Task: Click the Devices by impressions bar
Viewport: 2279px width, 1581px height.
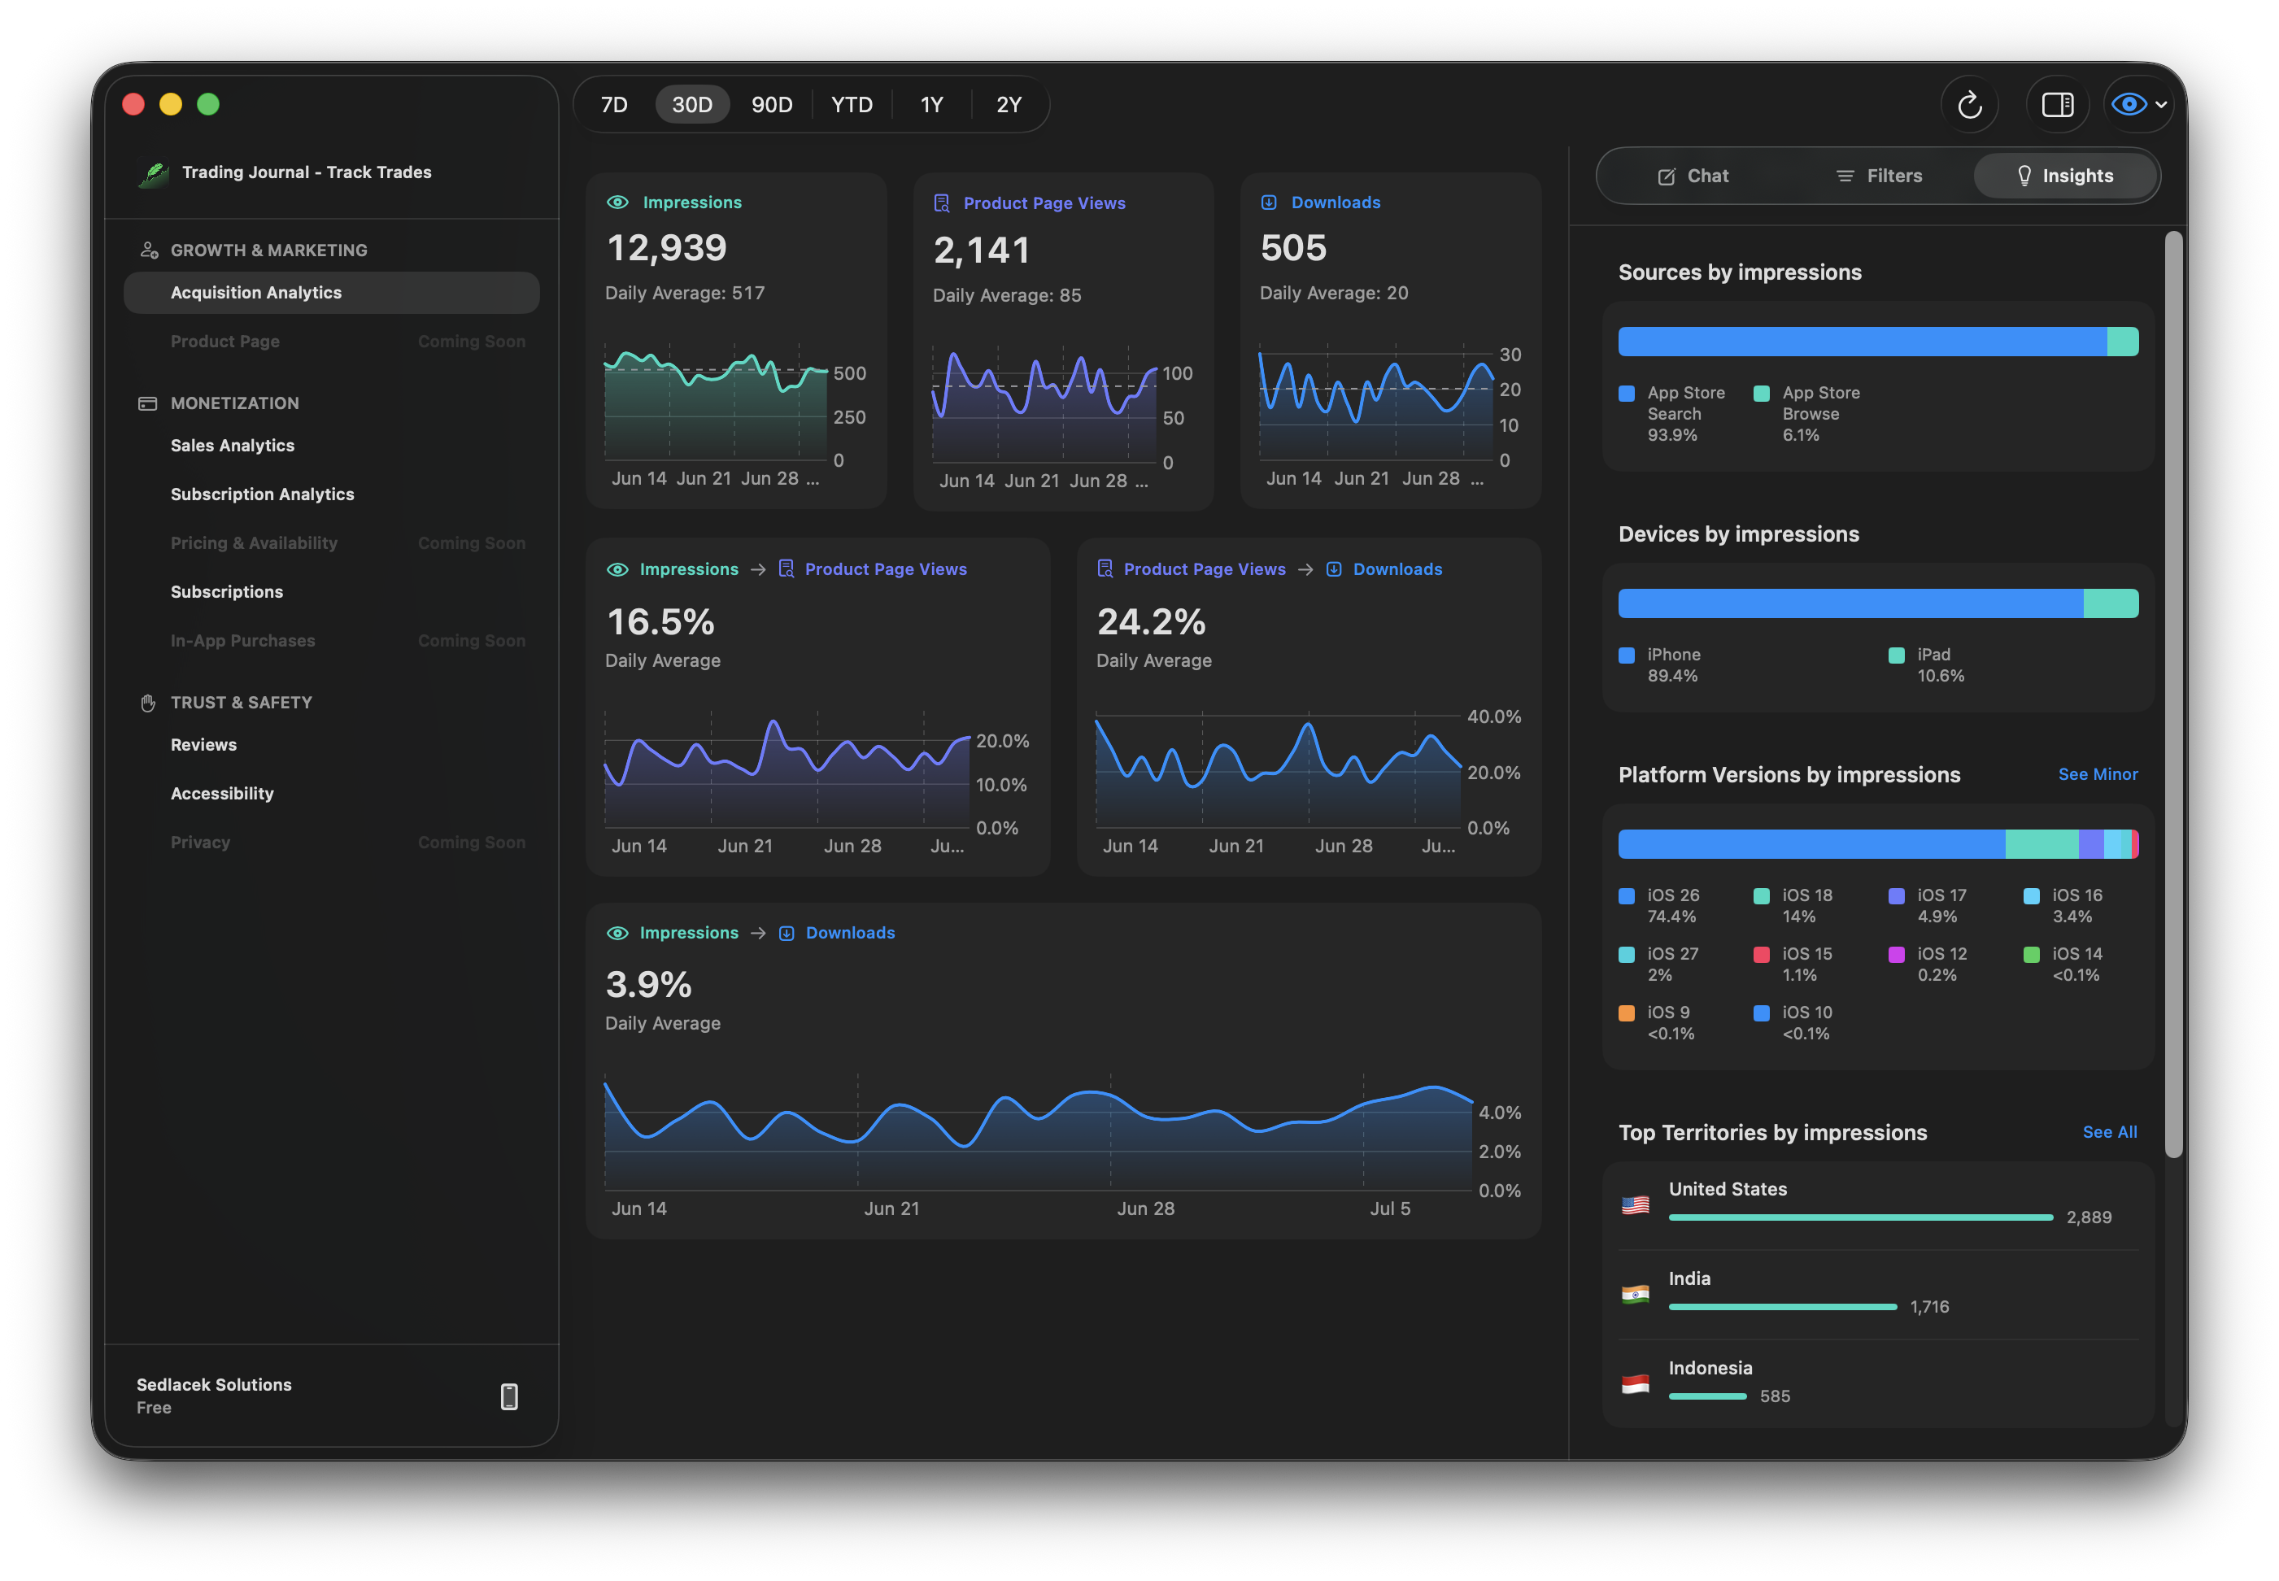Action: 1878,603
